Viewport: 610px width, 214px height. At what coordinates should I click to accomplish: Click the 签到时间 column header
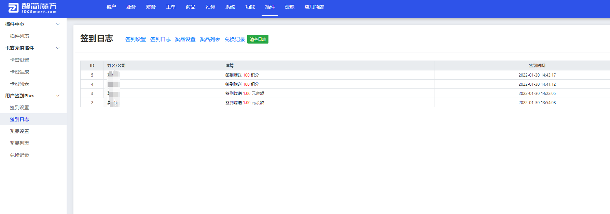pos(537,66)
